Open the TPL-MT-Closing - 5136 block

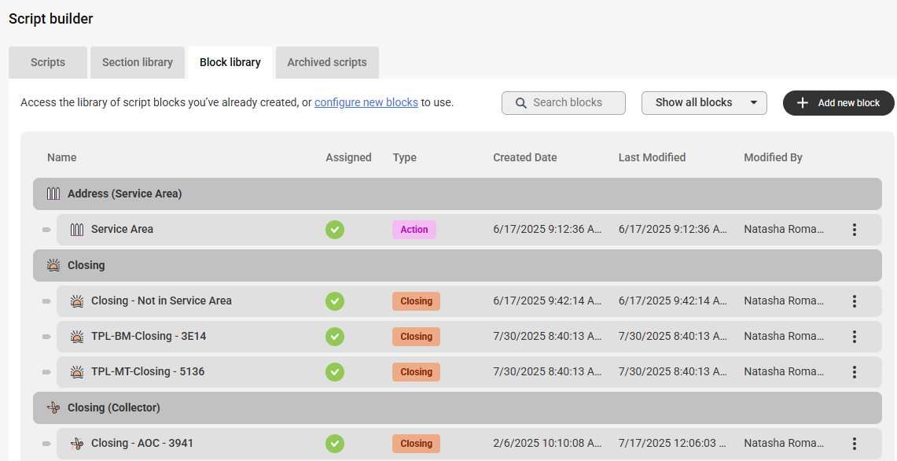[148, 371]
